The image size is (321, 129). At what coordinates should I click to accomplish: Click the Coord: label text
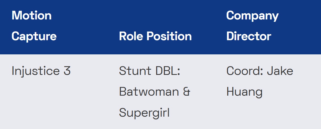tap(245, 71)
